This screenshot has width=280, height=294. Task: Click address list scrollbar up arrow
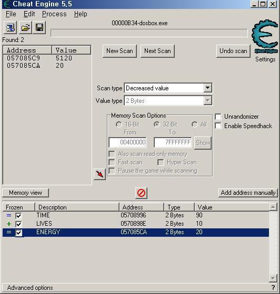click(x=273, y=207)
